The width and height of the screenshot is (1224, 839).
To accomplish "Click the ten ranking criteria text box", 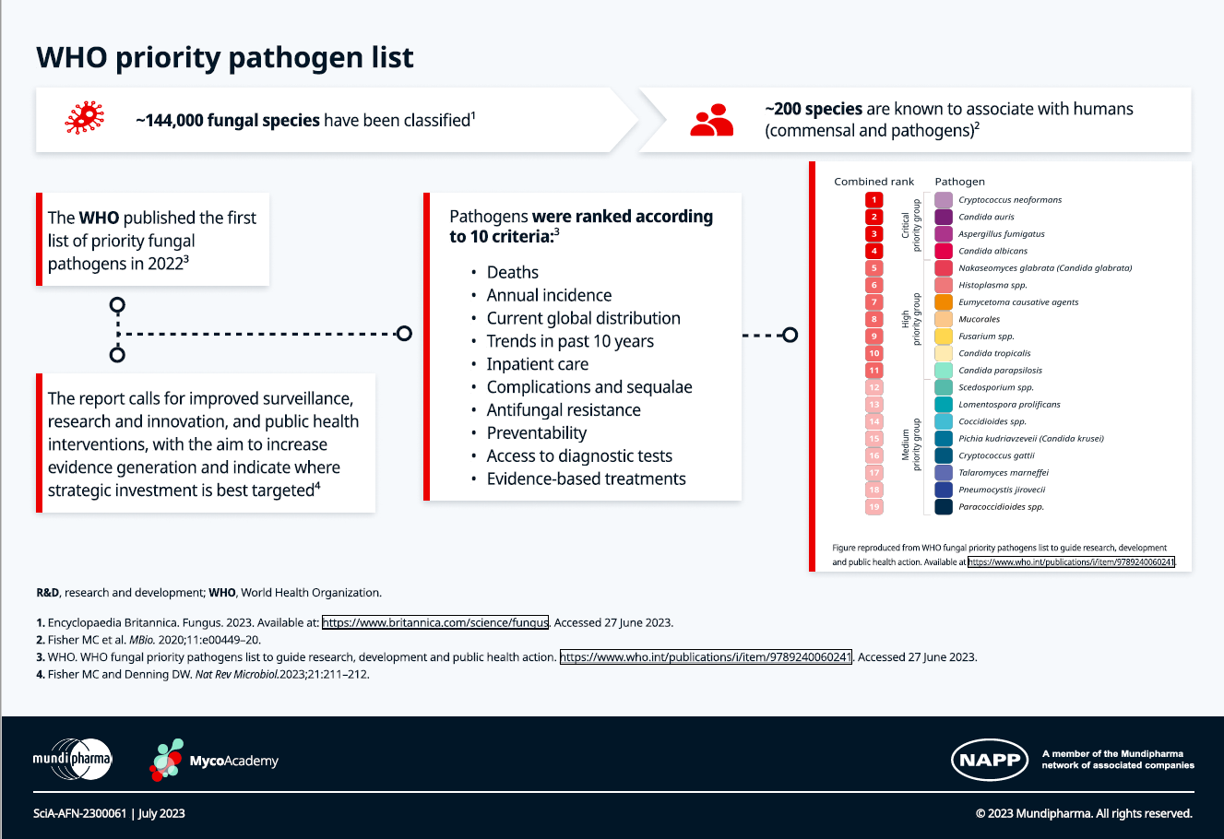I will click(x=581, y=346).
